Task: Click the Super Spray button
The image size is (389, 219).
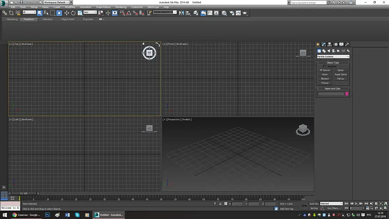Action: pos(341,75)
